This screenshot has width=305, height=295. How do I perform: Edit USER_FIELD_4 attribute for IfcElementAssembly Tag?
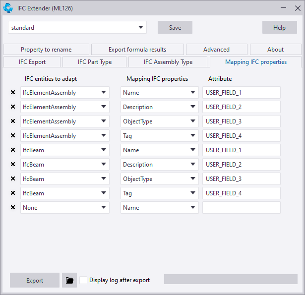coord(242,135)
